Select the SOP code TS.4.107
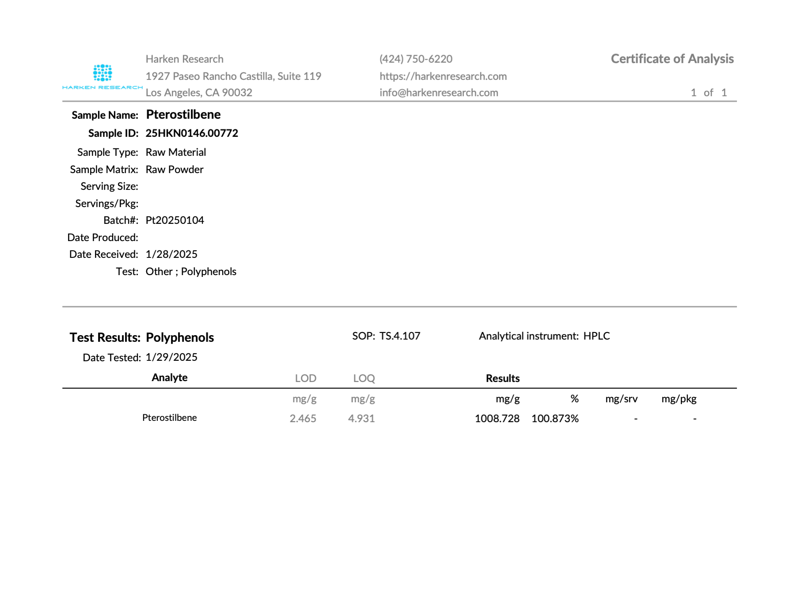Screen dimensions: 805x616 [400, 336]
